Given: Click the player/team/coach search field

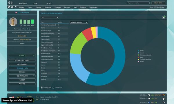Looking at the screenshot, I should [138, 3].
